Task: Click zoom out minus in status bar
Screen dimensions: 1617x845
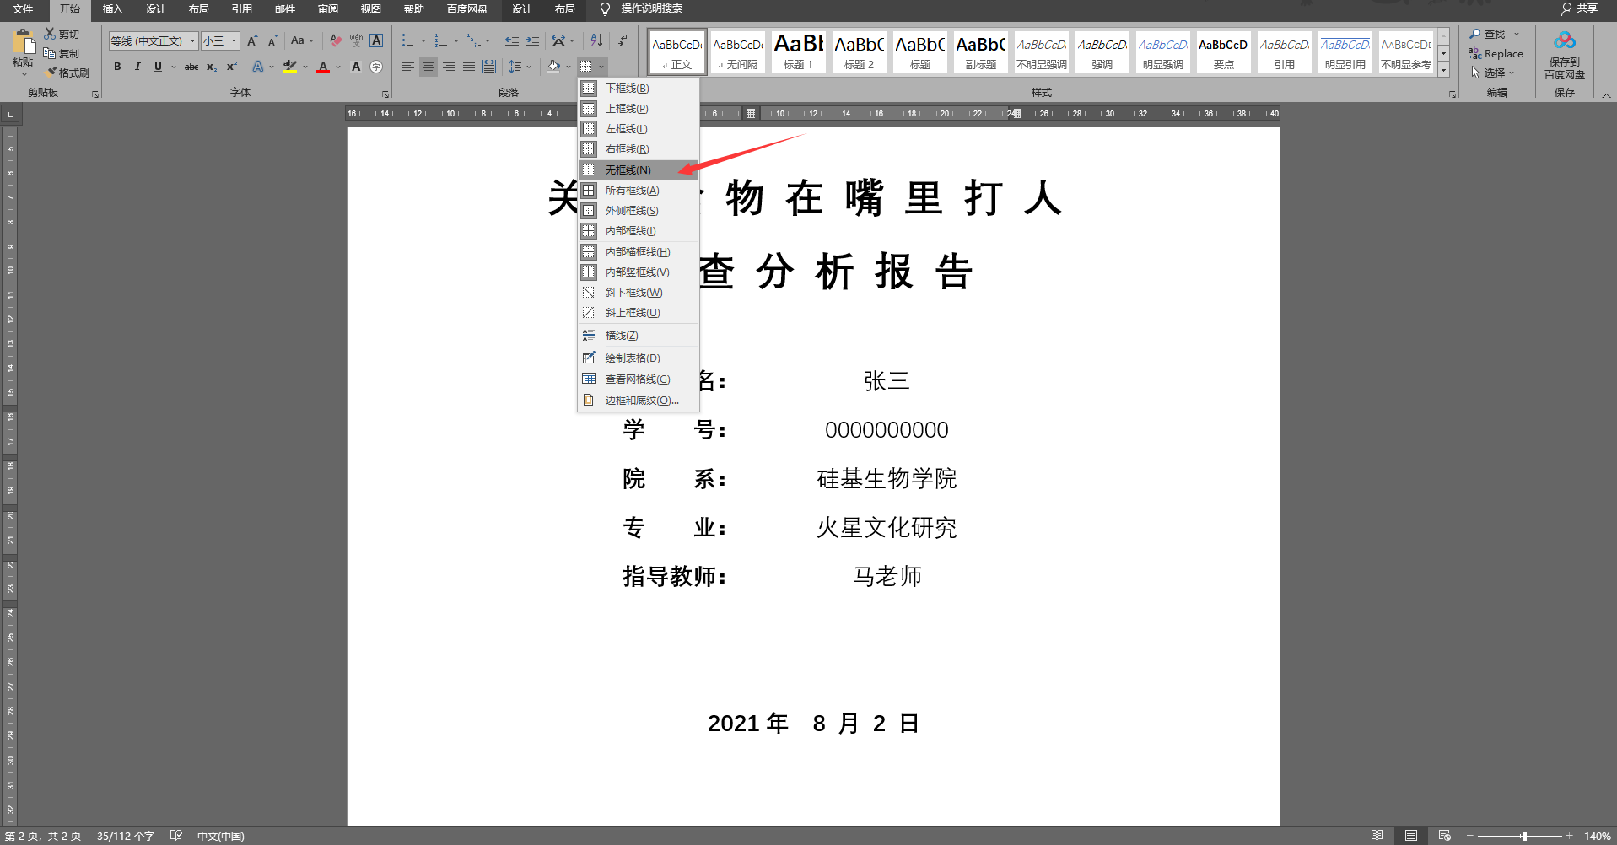Action: (x=1469, y=836)
